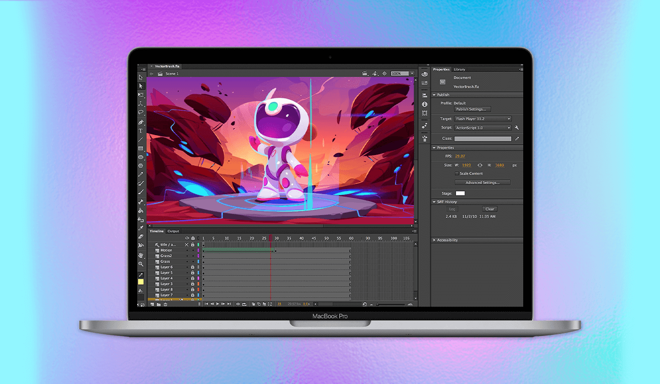This screenshot has height=384, width=660.
Task: Toggle the lock on Layer 5
Action: (x=193, y=273)
